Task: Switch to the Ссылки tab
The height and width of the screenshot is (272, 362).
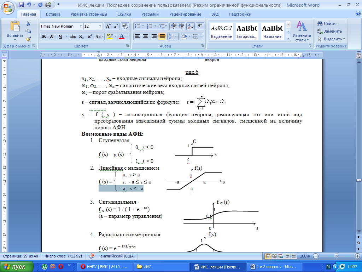Action: (124, 14)
